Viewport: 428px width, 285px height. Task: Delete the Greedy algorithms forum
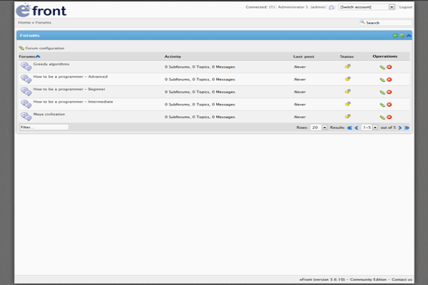389,67
